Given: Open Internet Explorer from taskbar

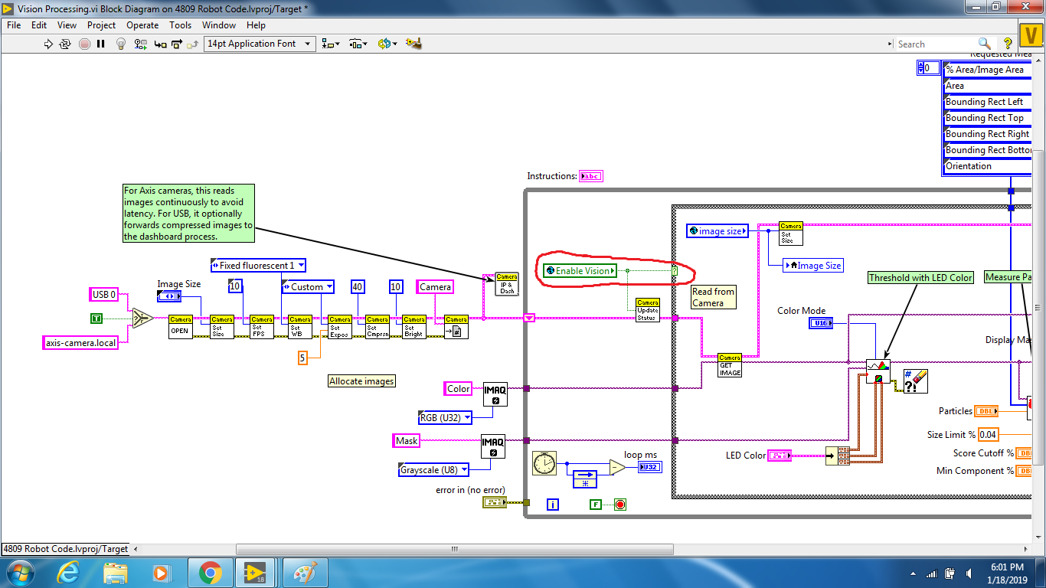Looking at the screenshot, I should 70,572.
